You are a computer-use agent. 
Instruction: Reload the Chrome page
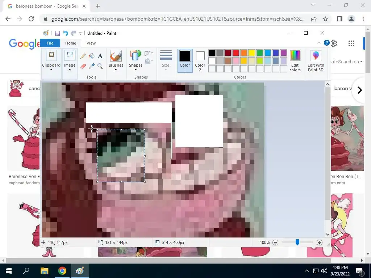coord(31,19)
